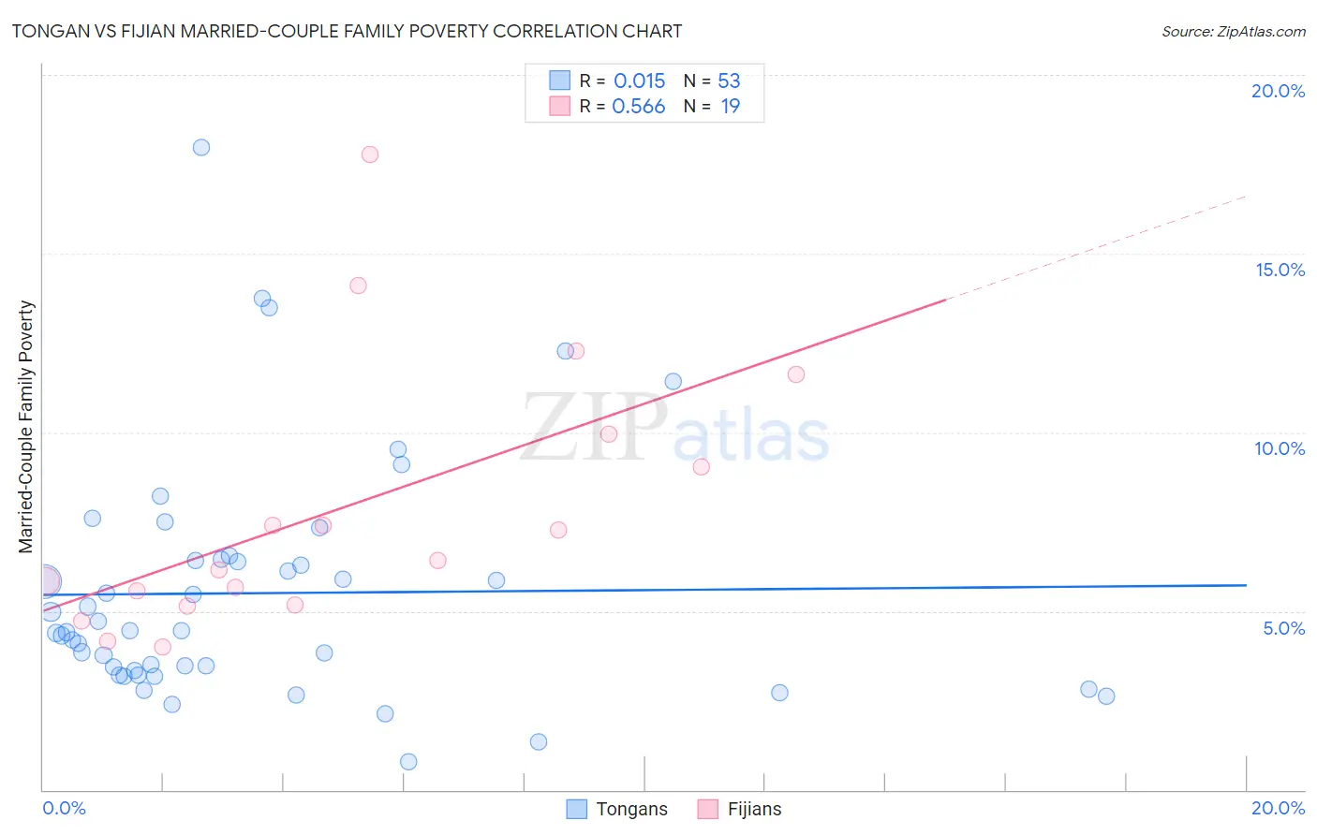Viewport: 1317px width, 835px height.
Task: Open the ZipAtlas.com source link
Action: 1234,31
